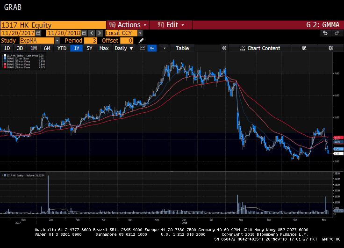Open the end date calendar picker

[x=84, y=33]
